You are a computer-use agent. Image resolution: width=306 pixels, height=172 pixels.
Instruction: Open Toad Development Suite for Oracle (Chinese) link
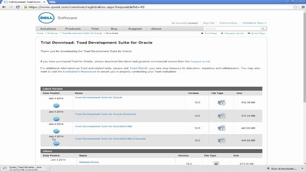(x=105, y=114)
